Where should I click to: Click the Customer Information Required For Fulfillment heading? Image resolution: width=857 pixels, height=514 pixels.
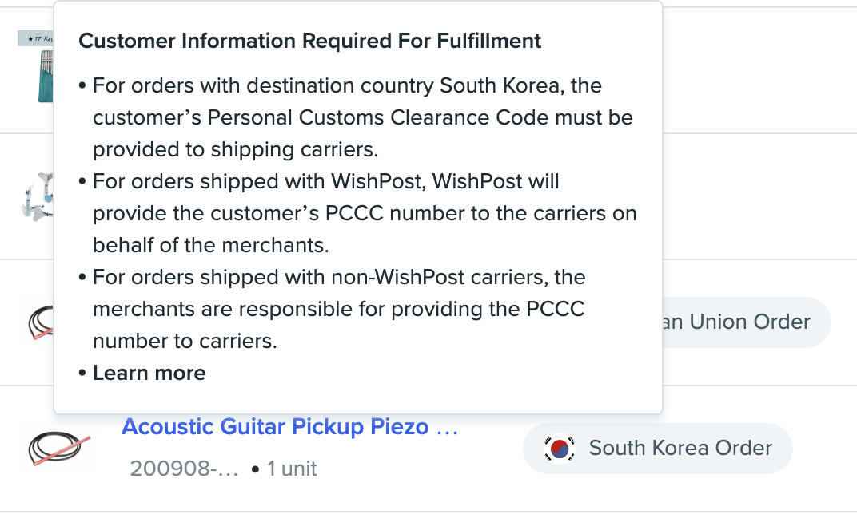click(309, 41)
